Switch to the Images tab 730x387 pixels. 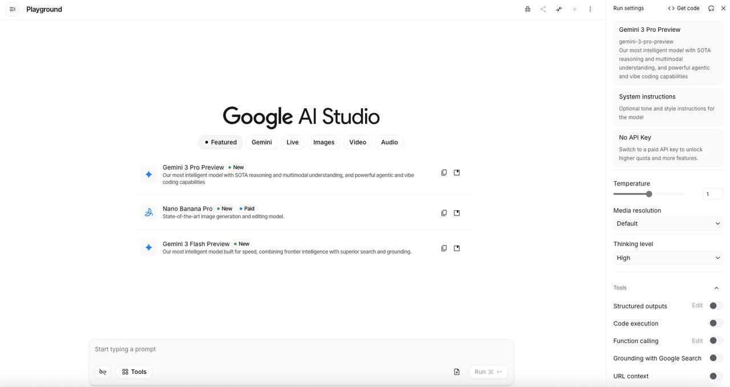(x=323, y=142)
